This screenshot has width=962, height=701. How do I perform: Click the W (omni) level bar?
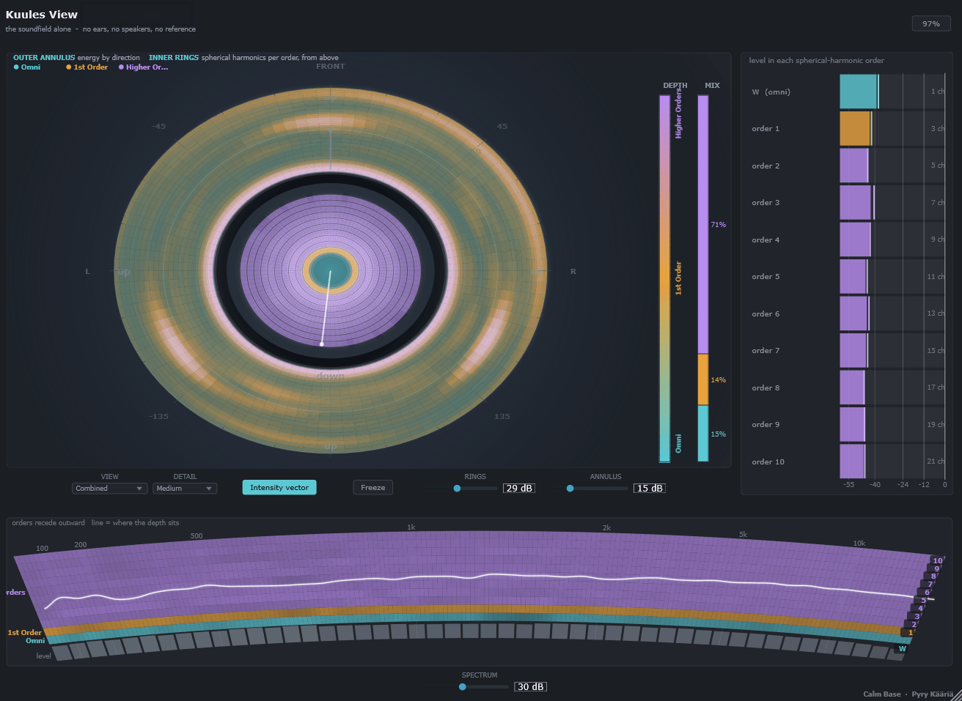click(x=859, y=92)
